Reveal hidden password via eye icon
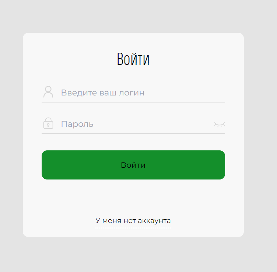Viewport: 277px width, 272px height. click(220, 125)
